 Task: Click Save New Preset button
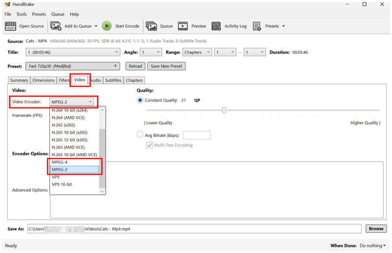(166, 66)
